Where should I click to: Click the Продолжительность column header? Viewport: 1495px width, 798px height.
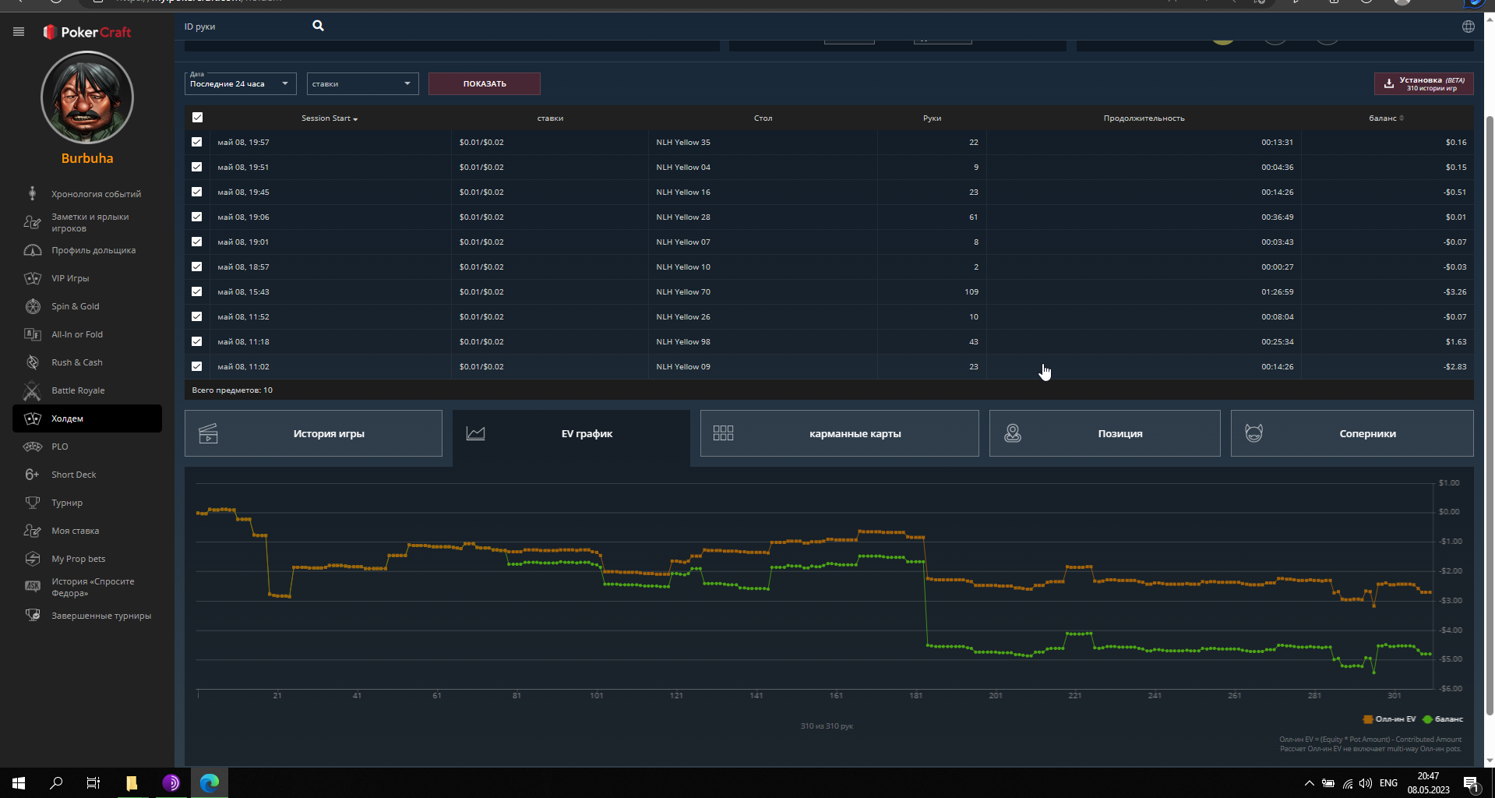click(1144, 118)
